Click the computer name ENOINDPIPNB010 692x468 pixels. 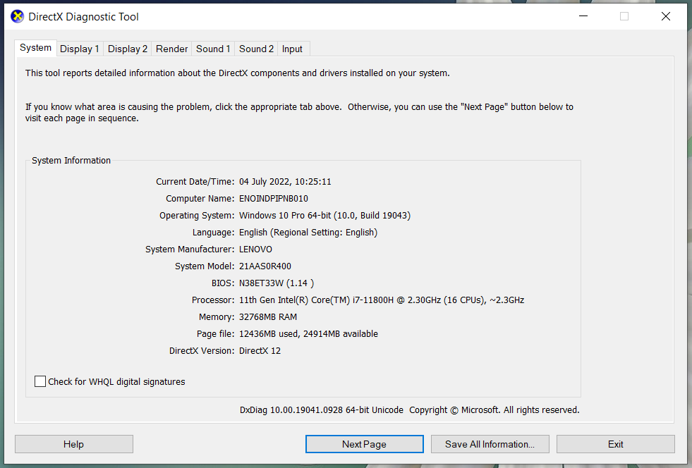click(x=274, y=199)
